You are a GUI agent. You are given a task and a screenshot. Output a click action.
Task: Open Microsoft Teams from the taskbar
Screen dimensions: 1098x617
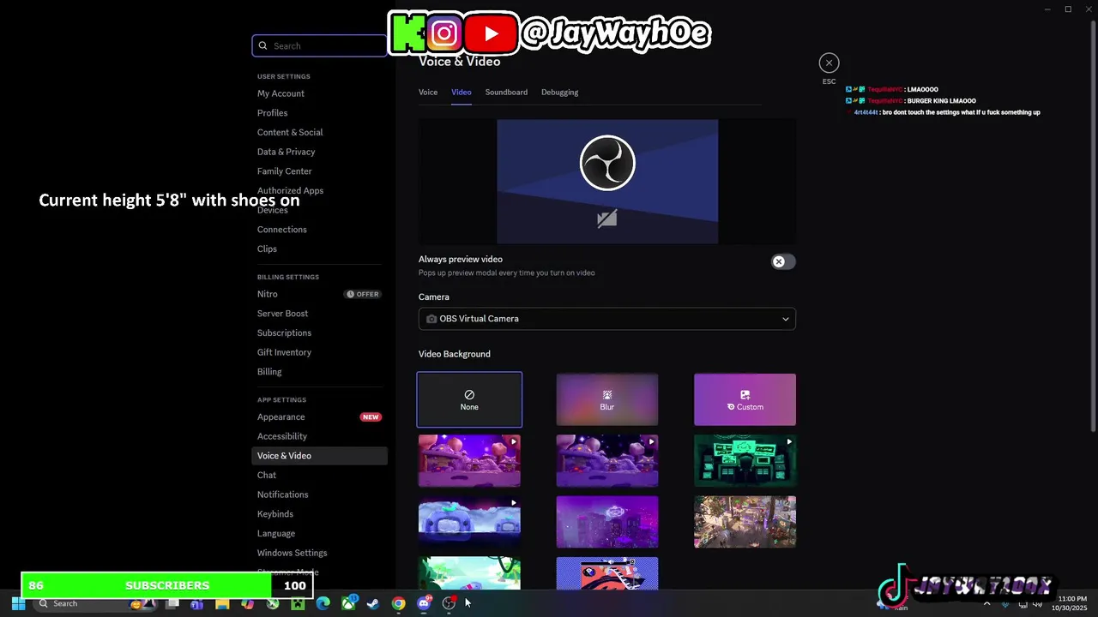click(196, 604)
